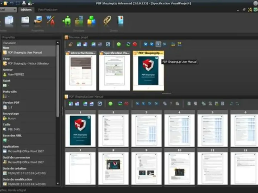Click the dimmed two-piece puzzle ribbon icon
258x193 pixels.
click(x=79, y=21)
